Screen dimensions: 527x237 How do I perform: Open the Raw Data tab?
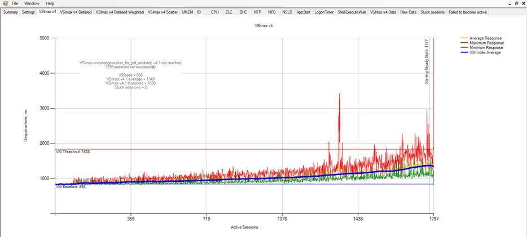[409, 12]
